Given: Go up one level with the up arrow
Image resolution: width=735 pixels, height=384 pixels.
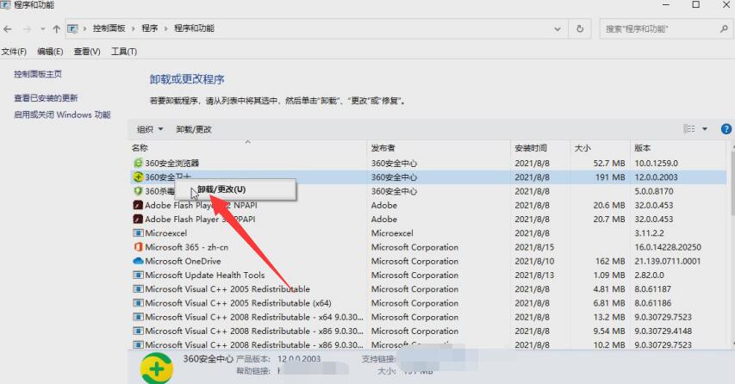Looking at the screenshot, I should [57, 29].
